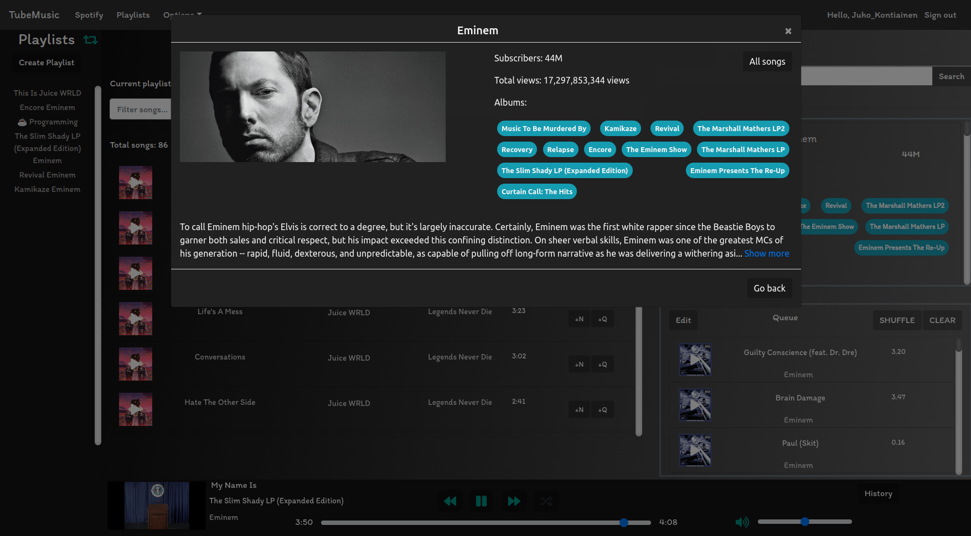Open Revival Eminem playlist
The height and width of the screenshot is (536, 971).
pyautogui.click(x=48, y=175)
